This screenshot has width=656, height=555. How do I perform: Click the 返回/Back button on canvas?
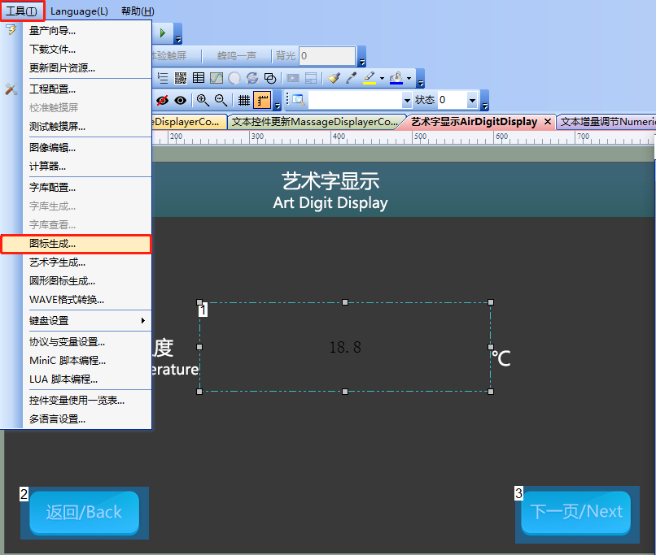(84, 513)
